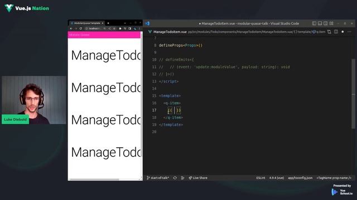
Task: Click the horizontal scrollbar in browser page
Action: [94, 179]
